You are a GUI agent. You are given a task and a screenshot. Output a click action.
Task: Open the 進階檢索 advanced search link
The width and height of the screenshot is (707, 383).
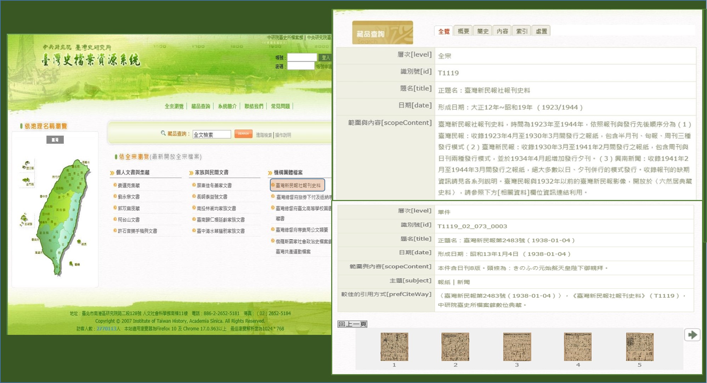coord(264,135)
